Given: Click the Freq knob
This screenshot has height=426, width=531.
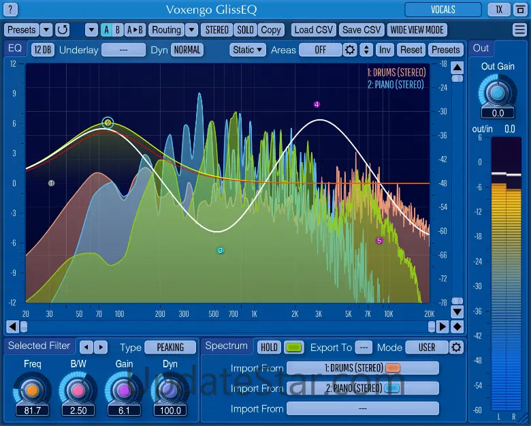Looking at the screenshot, I should coord(32,390).
